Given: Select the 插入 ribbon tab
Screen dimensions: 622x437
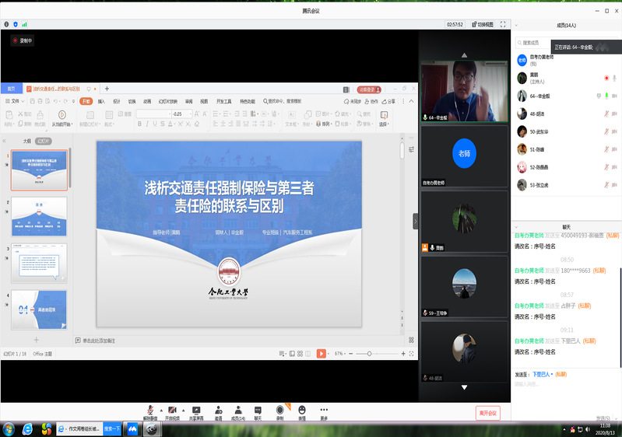Looking at the screenshot, I should (101, 101).
